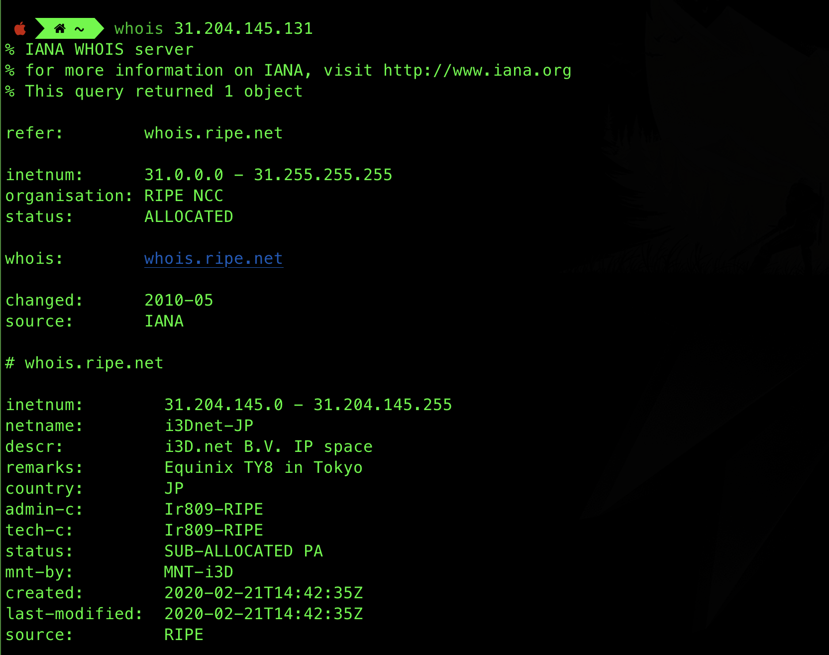The height and width of the screenshot is (655, 829).
Task: Click the changed date 2010-05
Action: click(179, 301)
